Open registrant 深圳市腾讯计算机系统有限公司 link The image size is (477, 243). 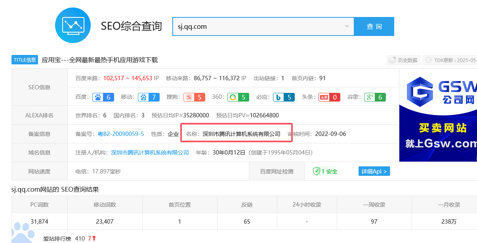click(150, 153)
